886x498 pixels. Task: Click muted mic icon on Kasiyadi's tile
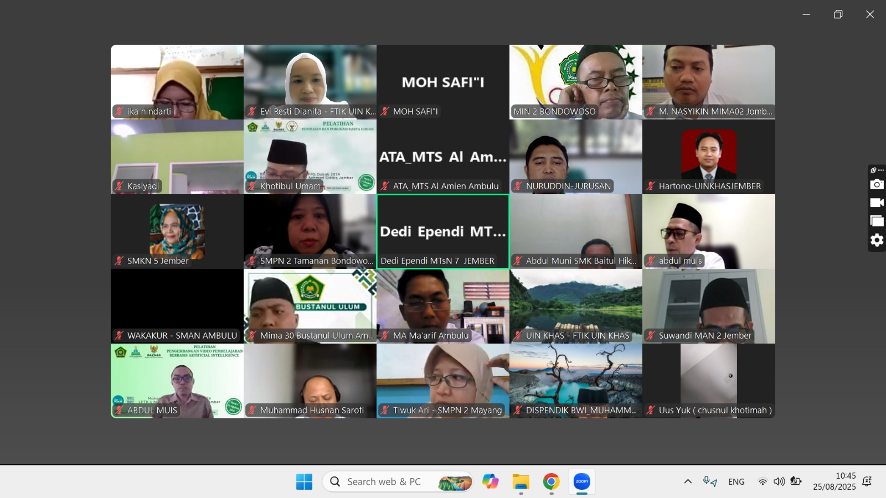119,186
